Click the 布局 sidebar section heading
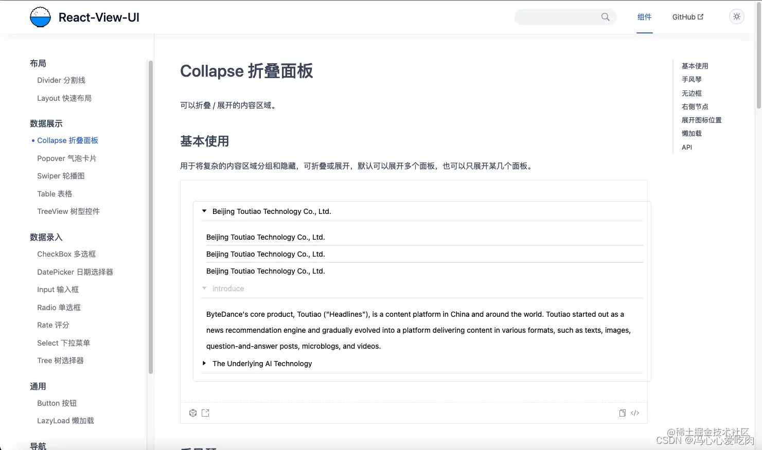 (38, 63)
